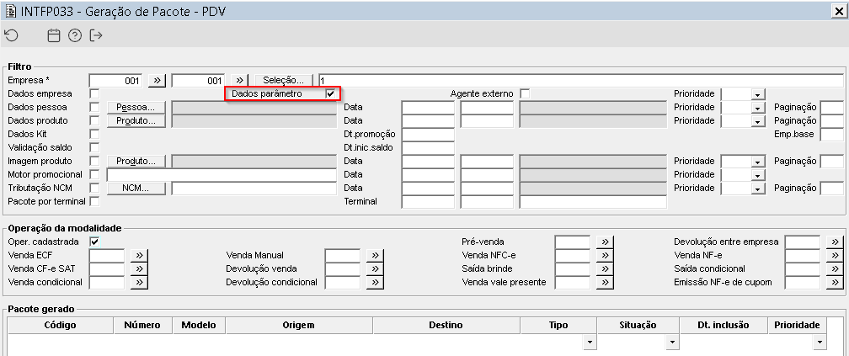Expand the Prioridade column dropdown in grid
Screen dimensions: 849x356
tap(819, 343)
